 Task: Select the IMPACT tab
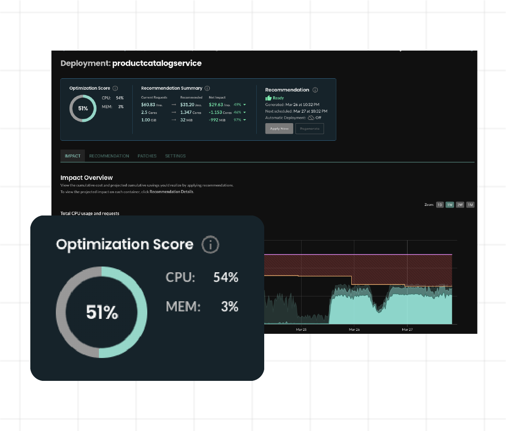click(73, 156)
